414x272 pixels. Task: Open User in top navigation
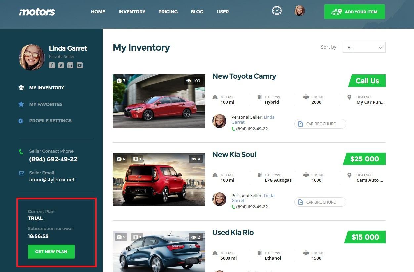223,12
